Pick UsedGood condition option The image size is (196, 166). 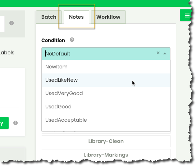point(106,107)
